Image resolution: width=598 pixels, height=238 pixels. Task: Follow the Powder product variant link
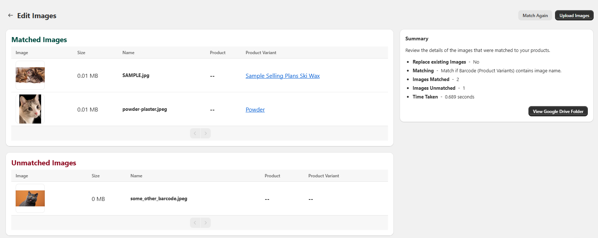tap(255, 109)
